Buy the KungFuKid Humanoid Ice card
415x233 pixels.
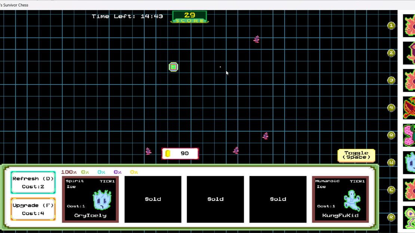point(340,199)
